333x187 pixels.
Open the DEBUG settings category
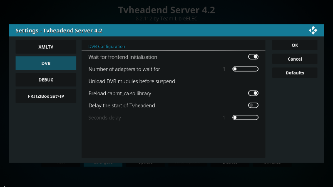(46, 80)
